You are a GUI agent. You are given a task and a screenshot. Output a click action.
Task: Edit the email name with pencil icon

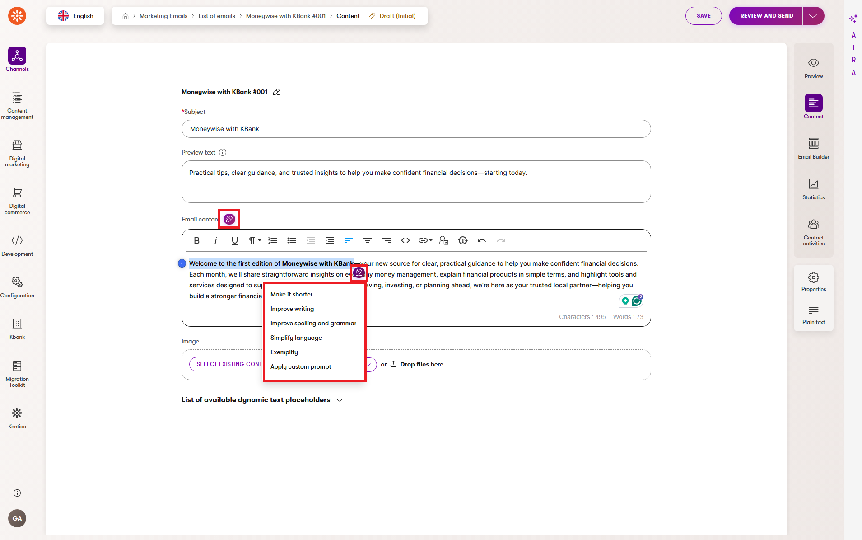(x=276, y=92)
